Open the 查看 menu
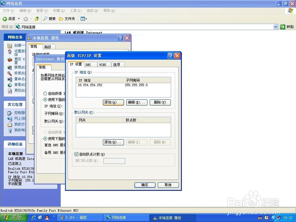 click(41, 11)
